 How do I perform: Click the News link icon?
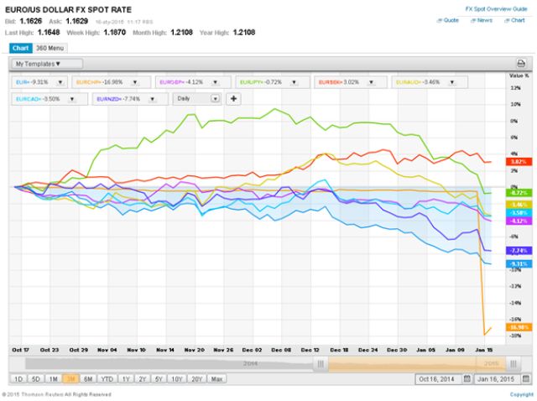coord(473,20)
